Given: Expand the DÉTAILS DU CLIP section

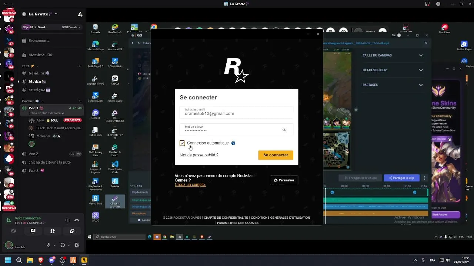Looking at the screenshot, I should click(393, 70).
